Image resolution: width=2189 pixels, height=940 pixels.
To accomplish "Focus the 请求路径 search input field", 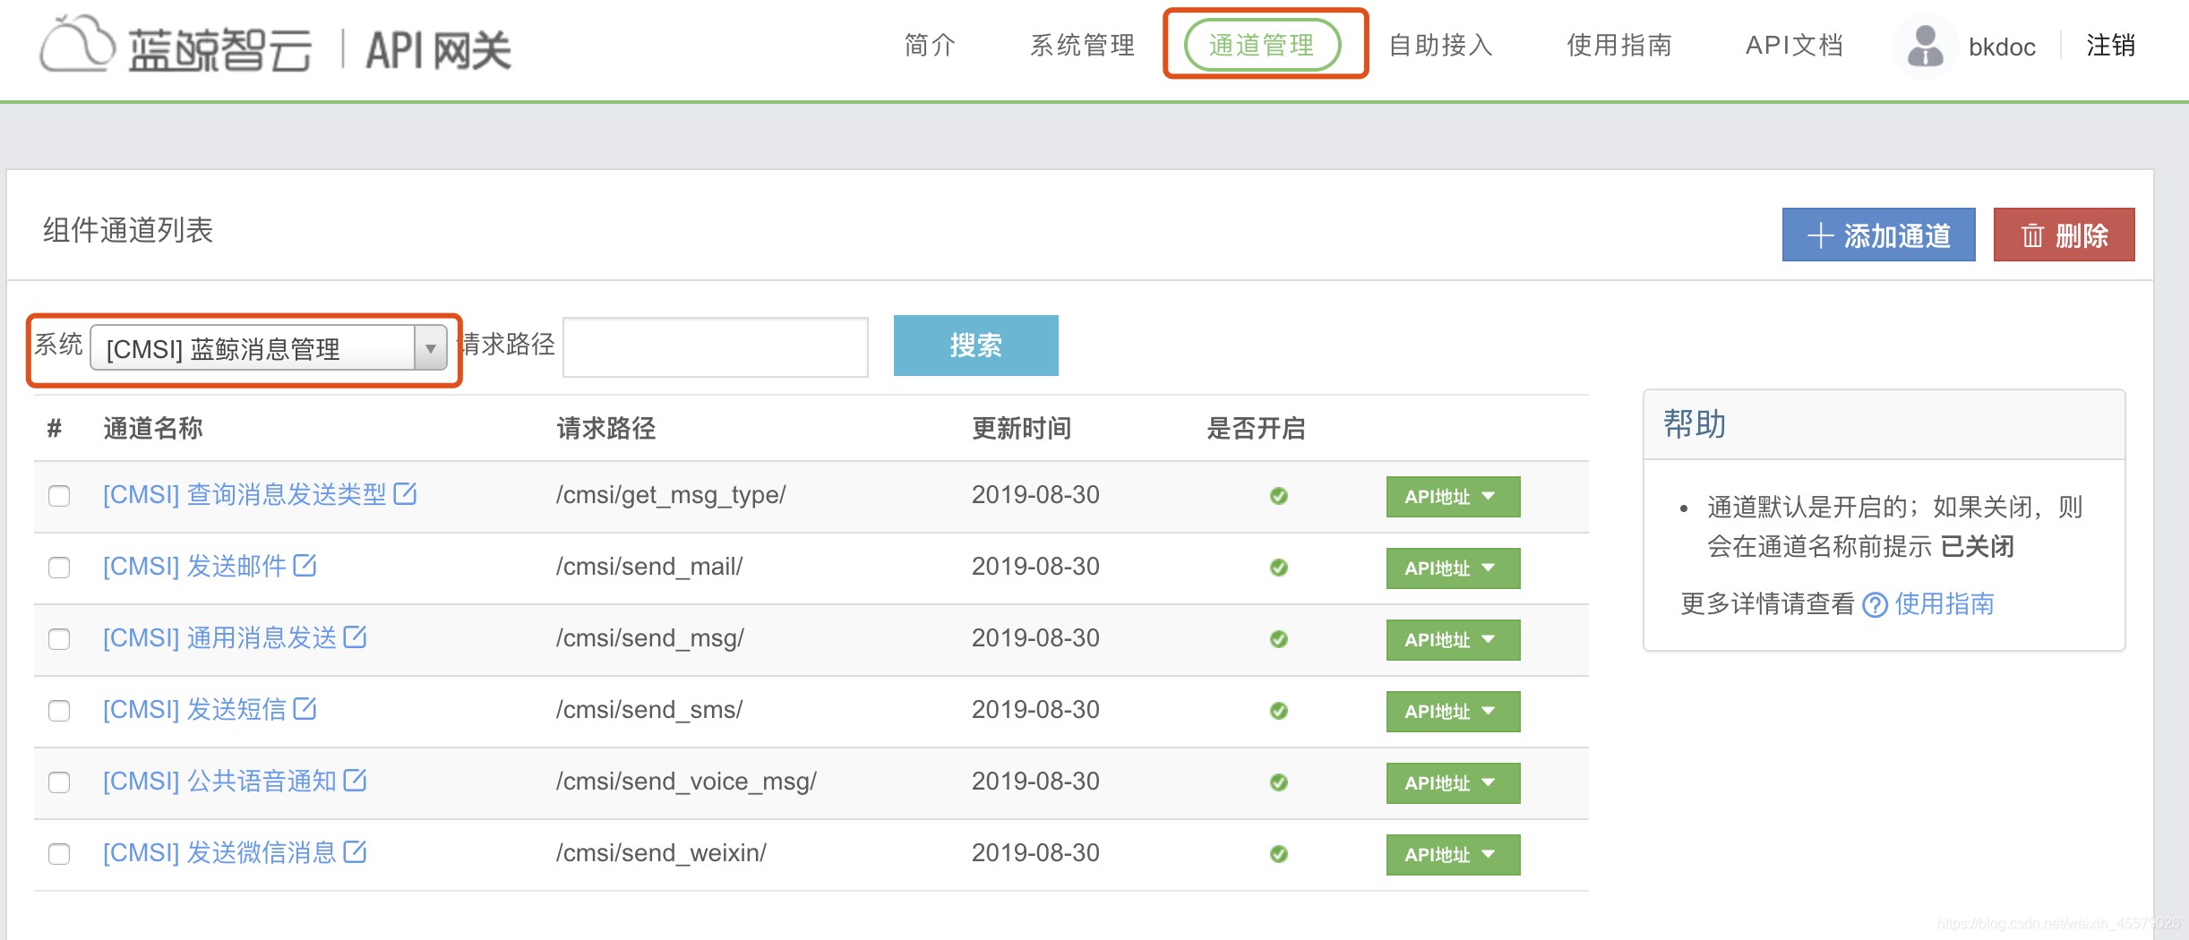I will (716, 346).
